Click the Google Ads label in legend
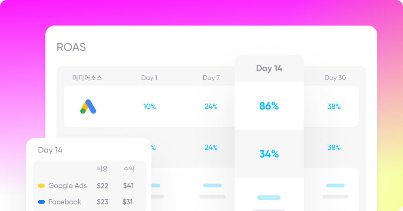This screenshot has width=403, height=211. 68,185
